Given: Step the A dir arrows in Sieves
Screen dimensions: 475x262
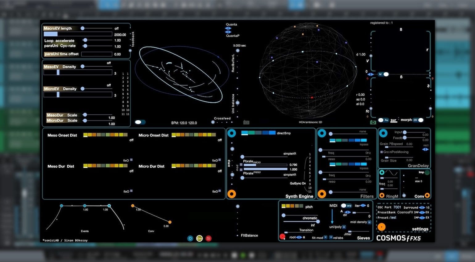Looking at the screenshot, I should pos(347,212).
